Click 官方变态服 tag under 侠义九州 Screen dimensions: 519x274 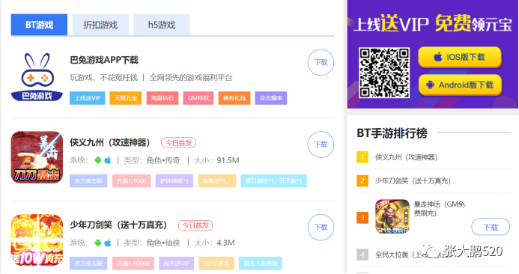click(x=88, y=180)
